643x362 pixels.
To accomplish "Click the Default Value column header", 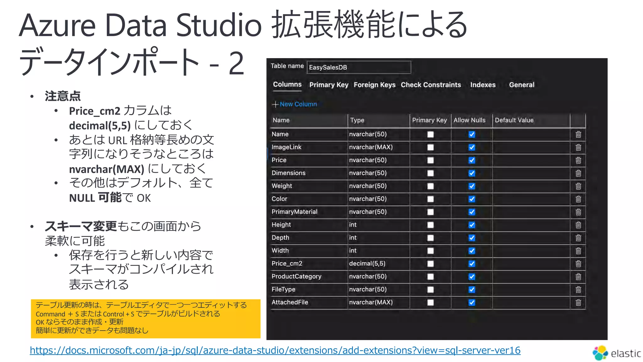I will [x=531, y=120].
